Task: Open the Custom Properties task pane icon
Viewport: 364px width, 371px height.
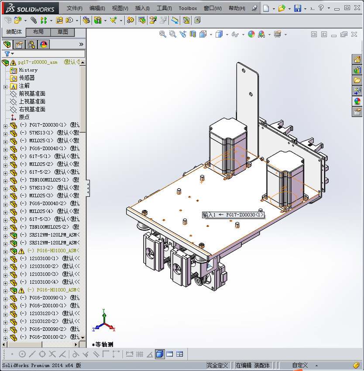Action: pos(357,111)
